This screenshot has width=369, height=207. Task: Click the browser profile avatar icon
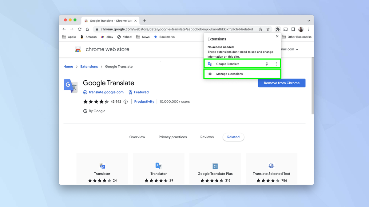coord(300,29)
